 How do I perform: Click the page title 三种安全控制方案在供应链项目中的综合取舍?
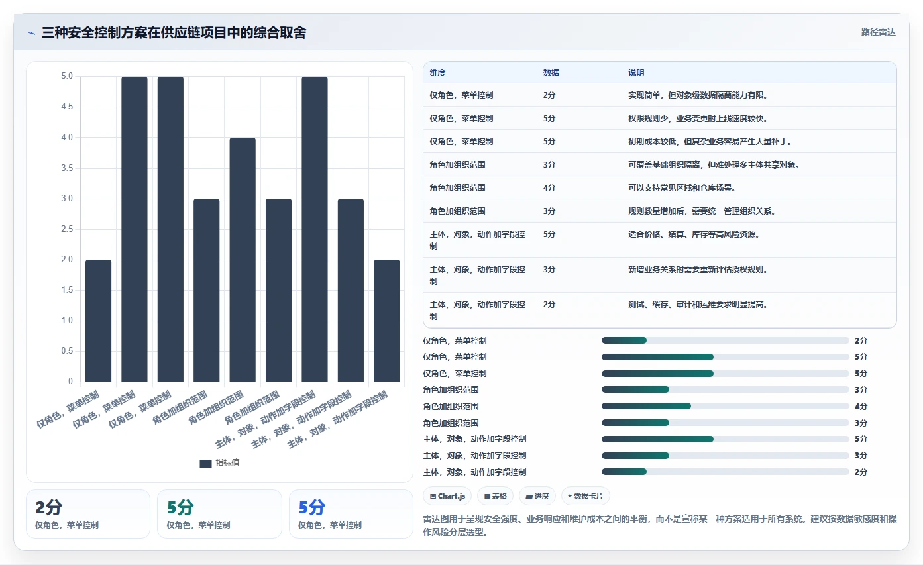point(174,33)
